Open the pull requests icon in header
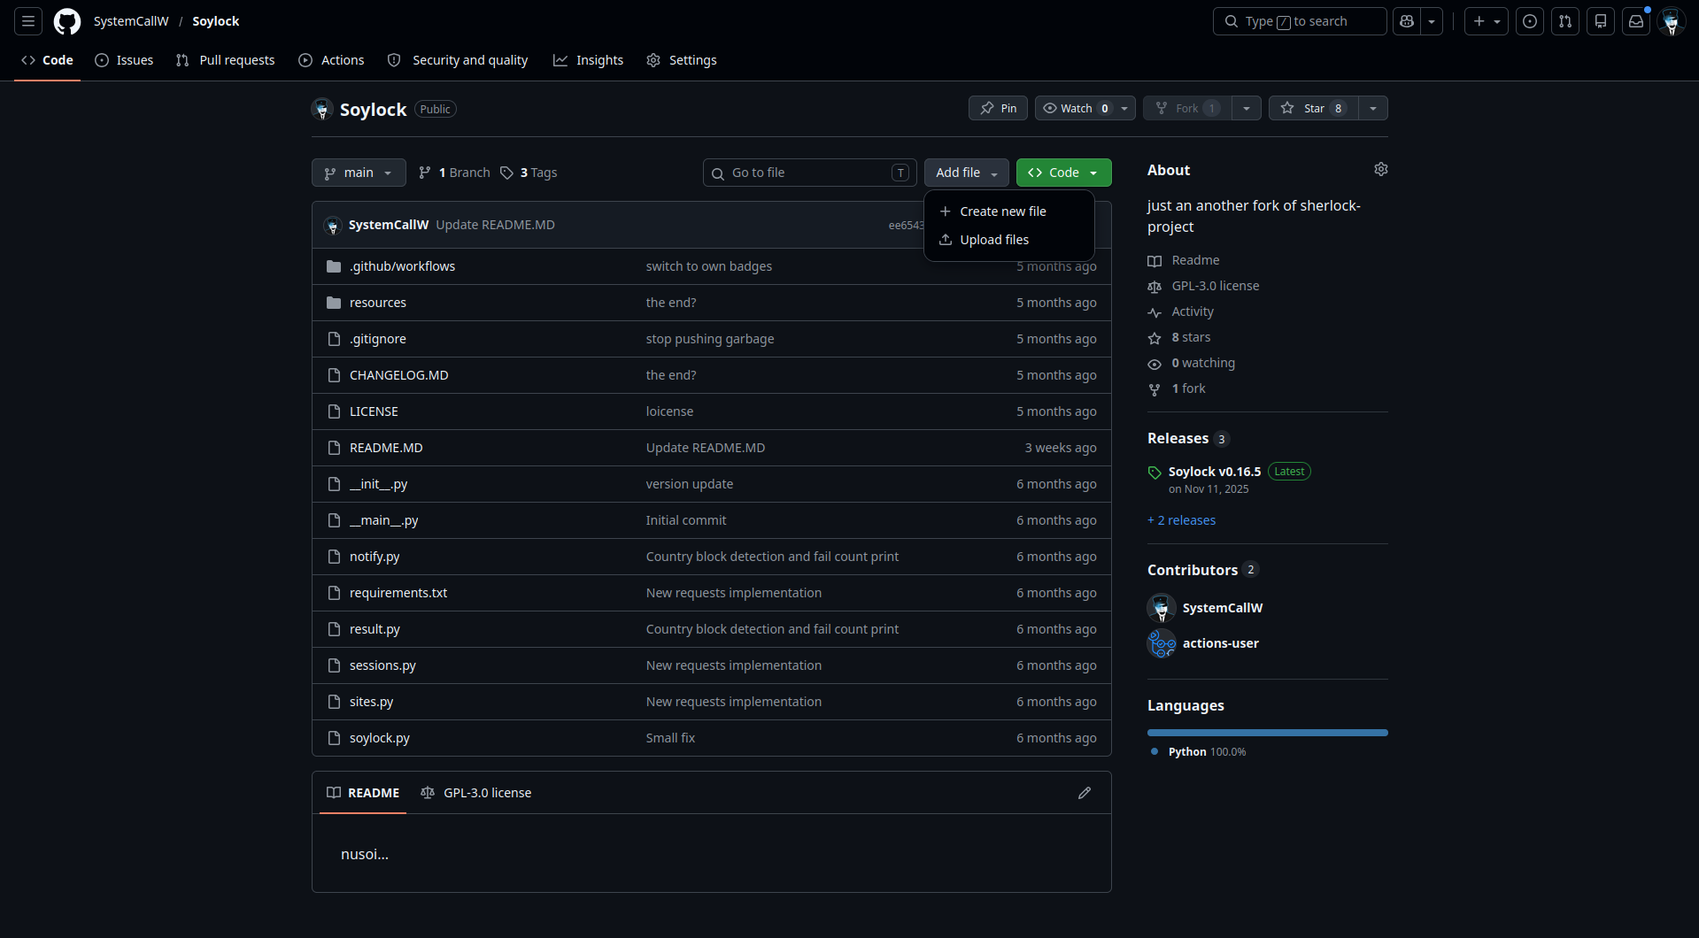Viewport: 1699px width, 938px height. pyautogui.click(x=1565, y=21)
